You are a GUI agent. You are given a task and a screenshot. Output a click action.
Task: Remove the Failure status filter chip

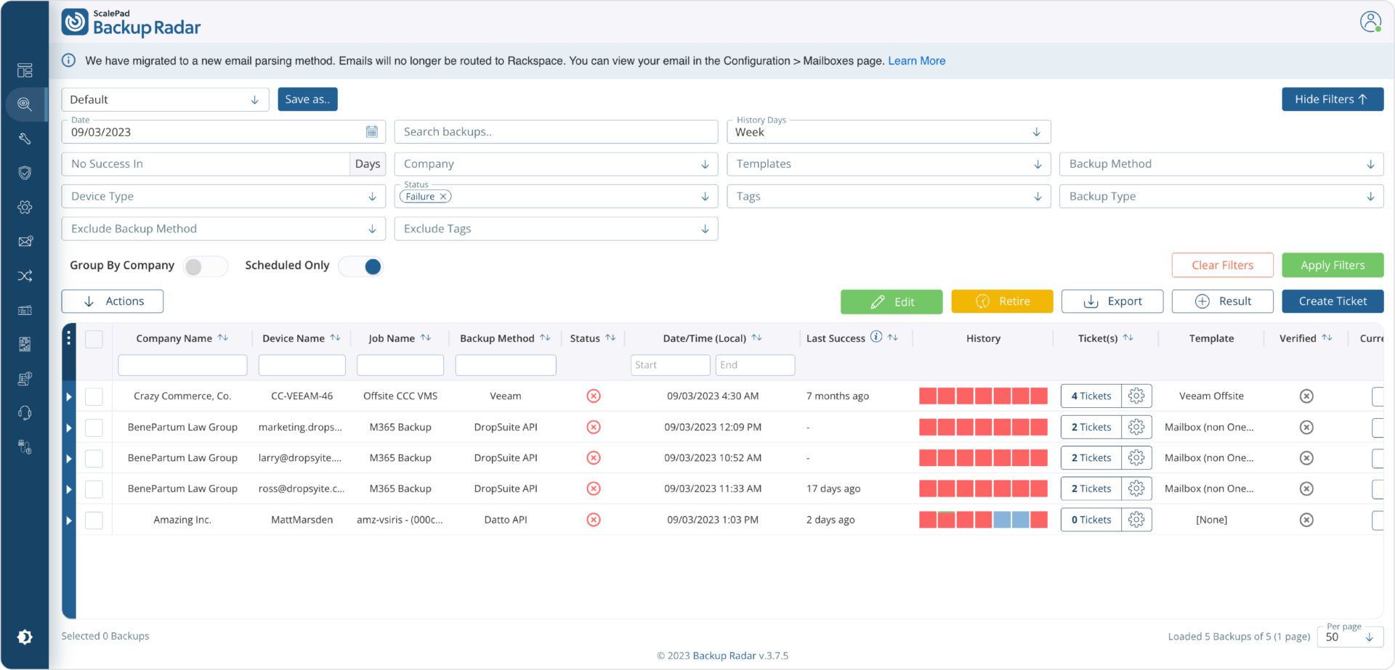(443, 197)
